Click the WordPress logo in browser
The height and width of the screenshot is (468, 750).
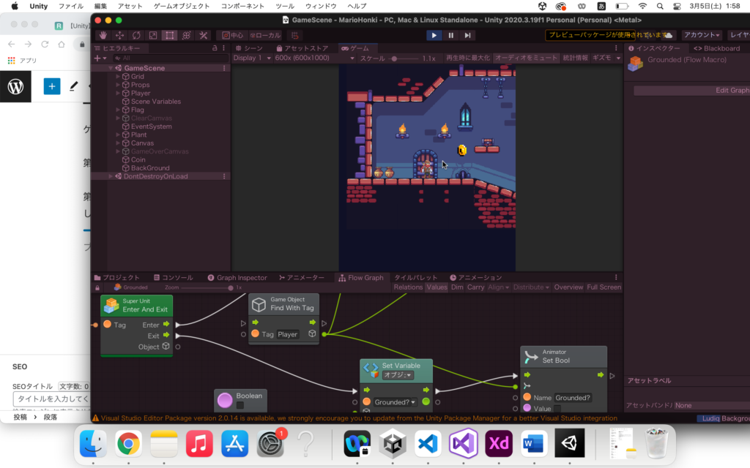16,86
